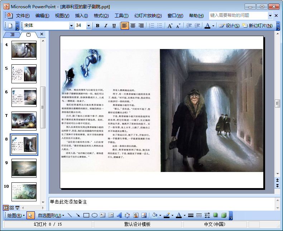
Task: Open the 帮助(H) menu
Action: [196, 16]
